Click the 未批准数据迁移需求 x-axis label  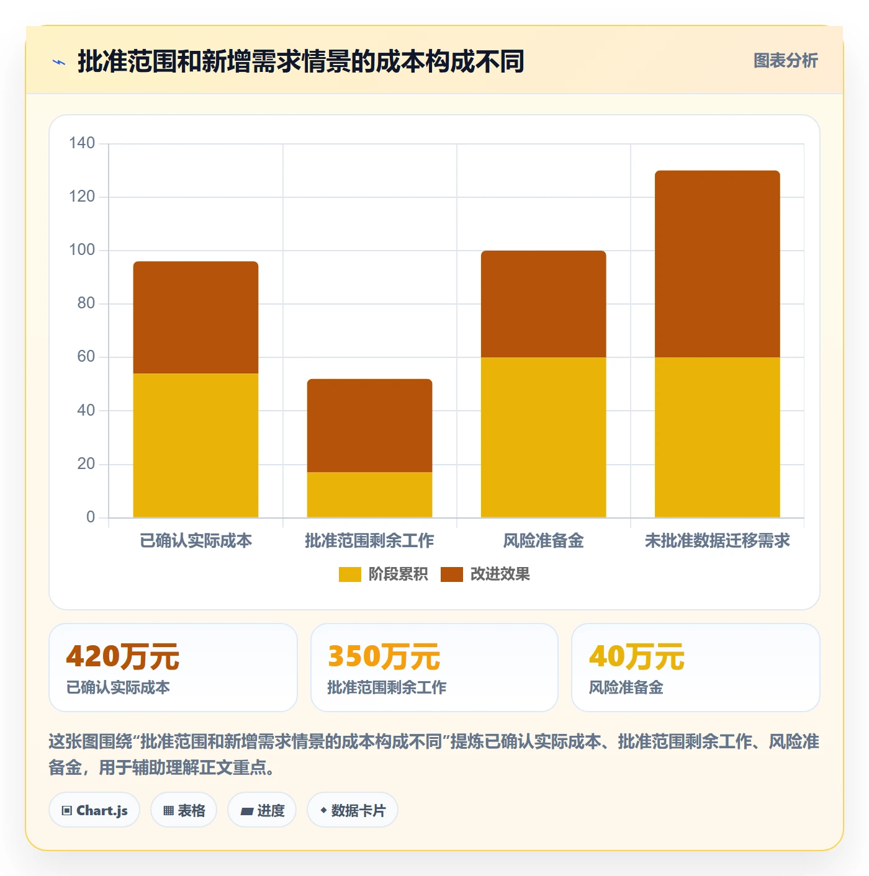(717, 541)
